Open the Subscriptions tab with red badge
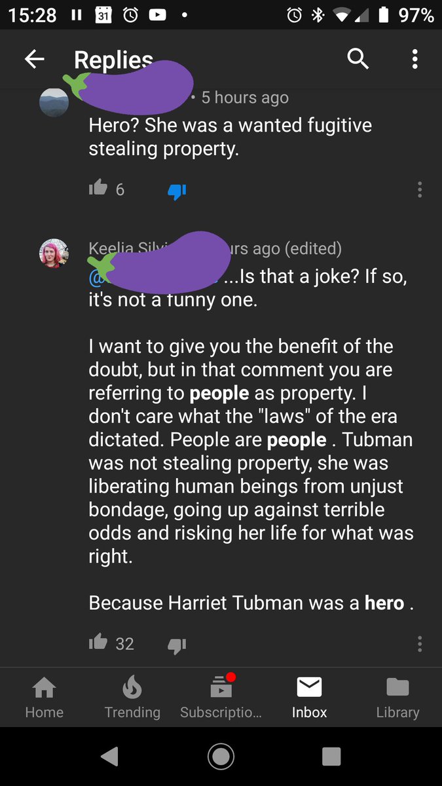This screenshot has height=786, width=442. [x=221, y=698]
